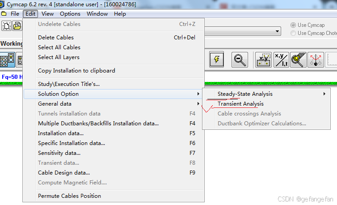Click greyed Undelete Cables entry

[114, 24]
